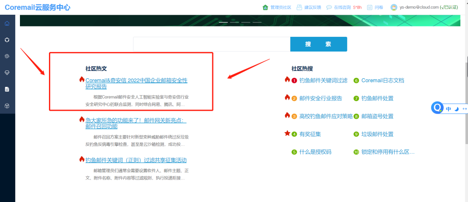468x202 pixels.
Task: Click the floating Q assistant icon
Action: click(x=438, y=108)
